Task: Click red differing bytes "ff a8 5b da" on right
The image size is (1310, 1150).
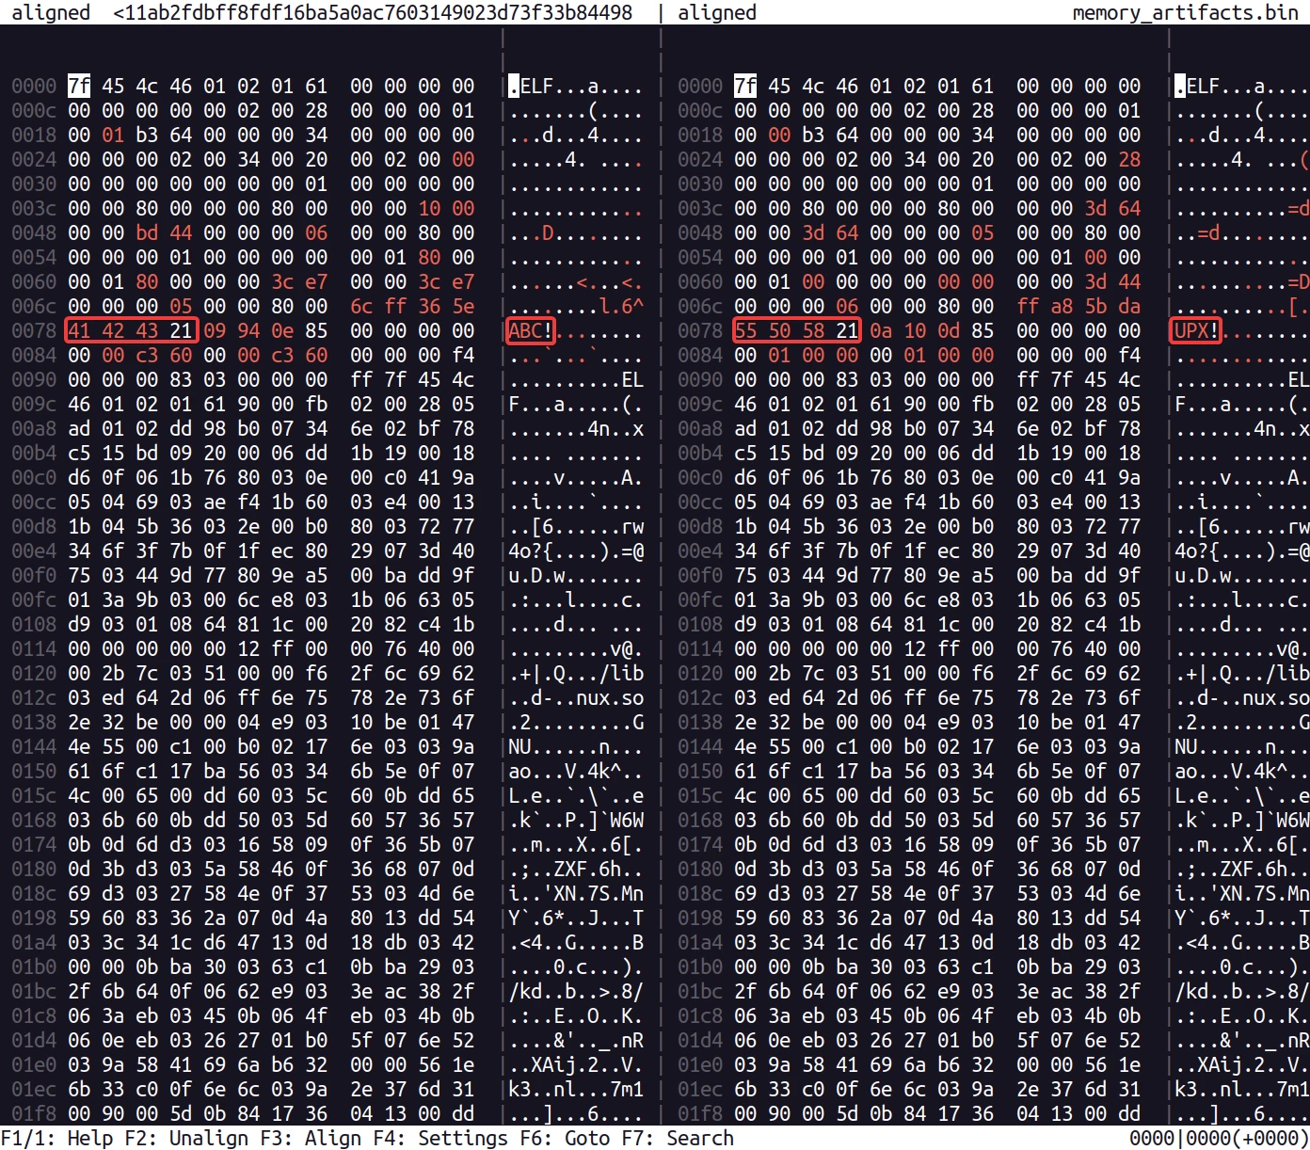Action: [1078, 306]
